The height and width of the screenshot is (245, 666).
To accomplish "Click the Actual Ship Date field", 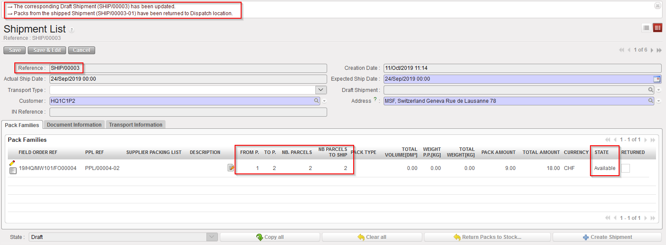I will 188,79.
